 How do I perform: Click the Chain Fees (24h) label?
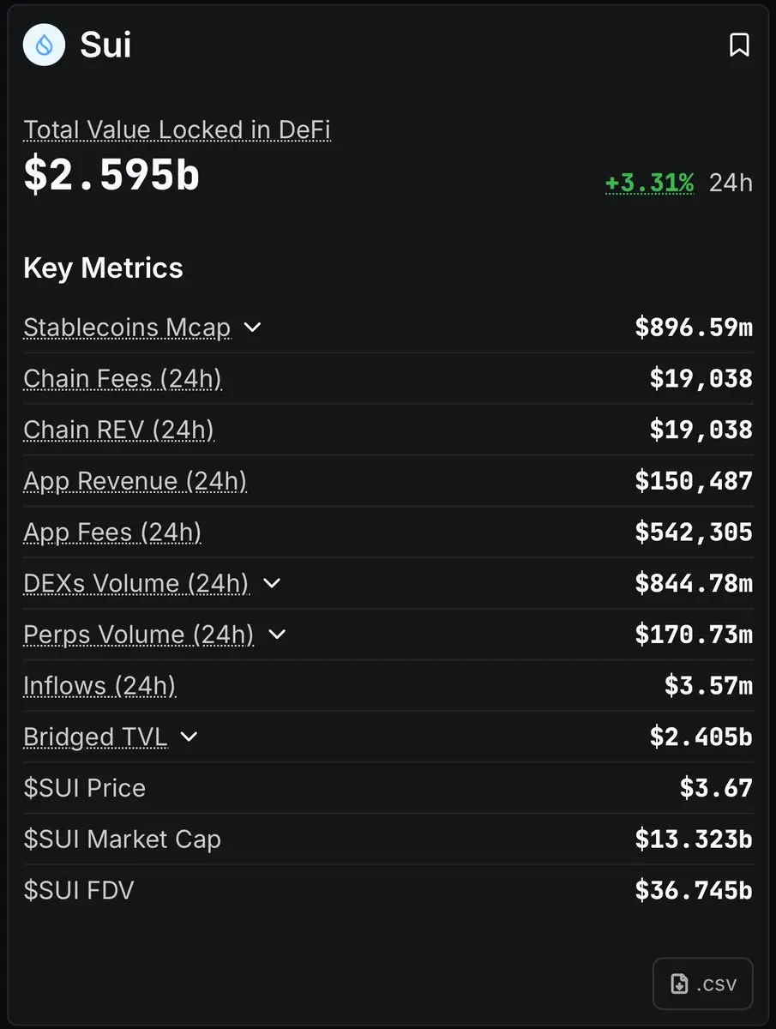[123, 379]
